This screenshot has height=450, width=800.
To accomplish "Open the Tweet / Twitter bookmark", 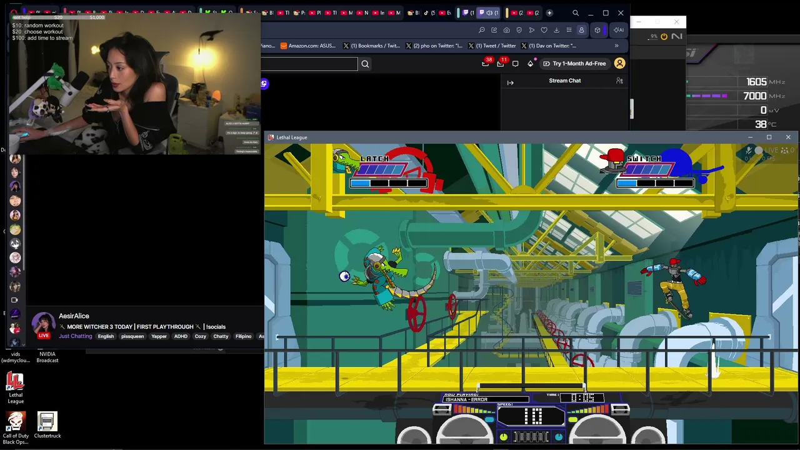I will (492, 46).
